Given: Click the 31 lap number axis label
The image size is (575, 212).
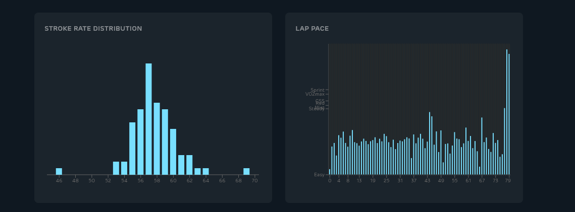Looking at the screenshot, I should (x=400, y=181).
